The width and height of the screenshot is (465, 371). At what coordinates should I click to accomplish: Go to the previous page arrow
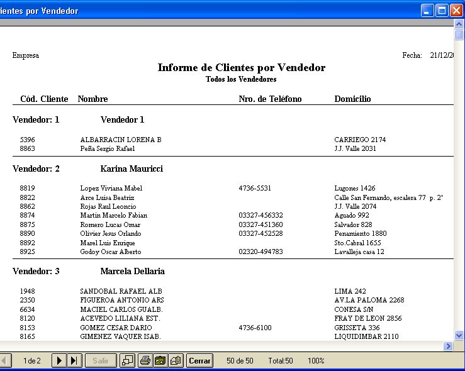5,361
